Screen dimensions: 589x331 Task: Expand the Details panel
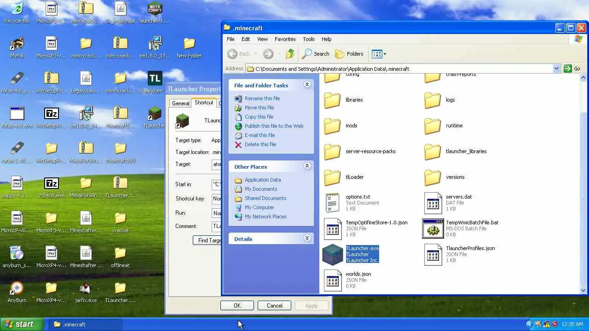point(307,239)
